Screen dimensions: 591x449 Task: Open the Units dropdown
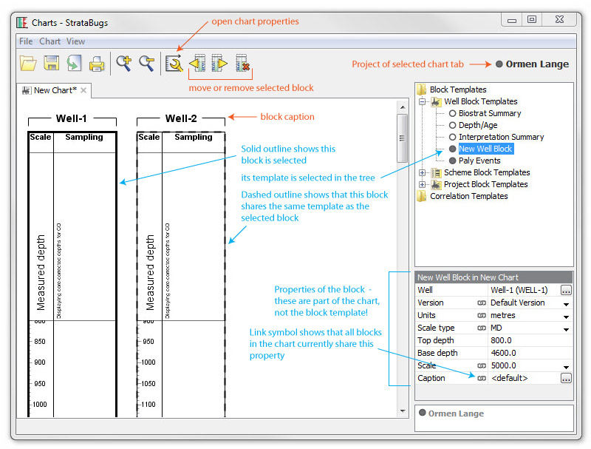pos(566,317)
